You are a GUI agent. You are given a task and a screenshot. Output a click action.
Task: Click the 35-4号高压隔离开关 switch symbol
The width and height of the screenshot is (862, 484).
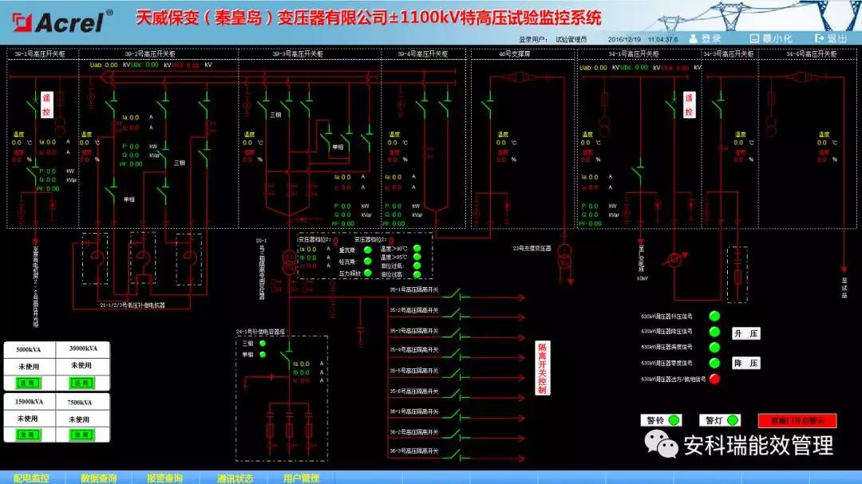[x=455, y=354]
